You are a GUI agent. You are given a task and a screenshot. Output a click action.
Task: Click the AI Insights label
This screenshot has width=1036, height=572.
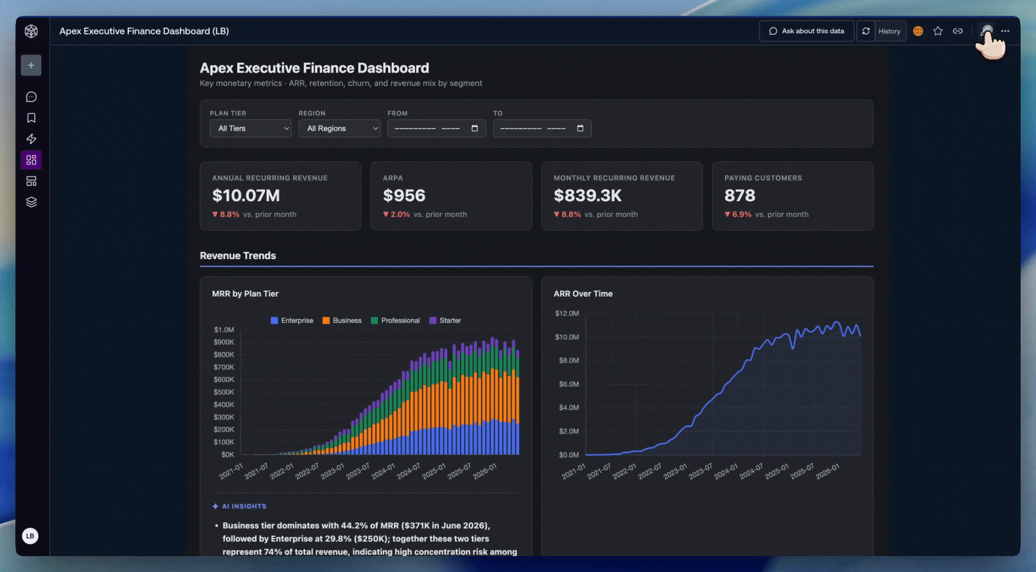tap(244, 506)
